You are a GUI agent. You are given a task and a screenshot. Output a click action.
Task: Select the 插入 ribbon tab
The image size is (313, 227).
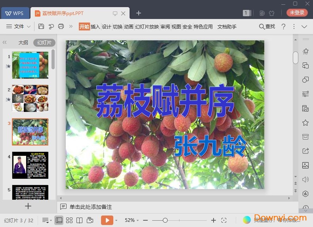click(x=95, y=26)
